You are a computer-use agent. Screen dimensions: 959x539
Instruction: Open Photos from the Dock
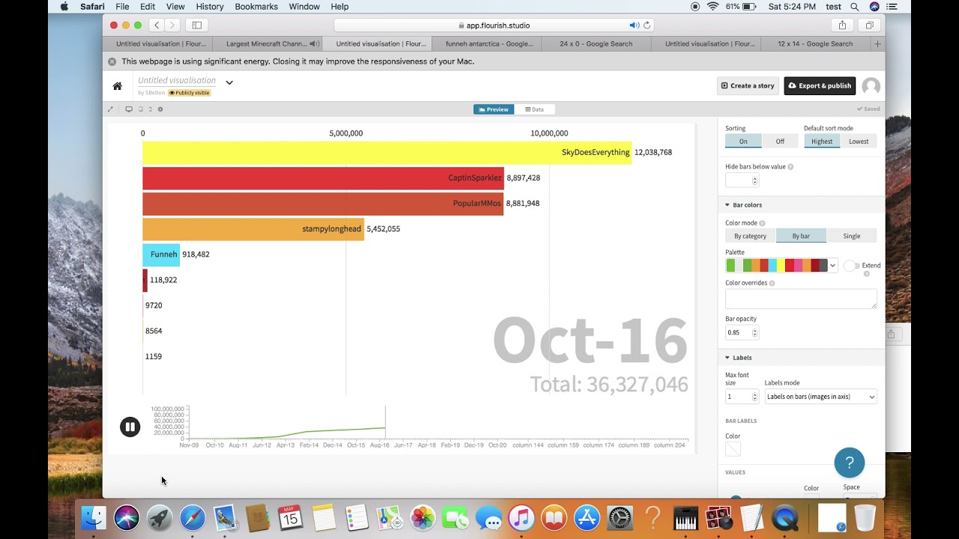(423, 517)
